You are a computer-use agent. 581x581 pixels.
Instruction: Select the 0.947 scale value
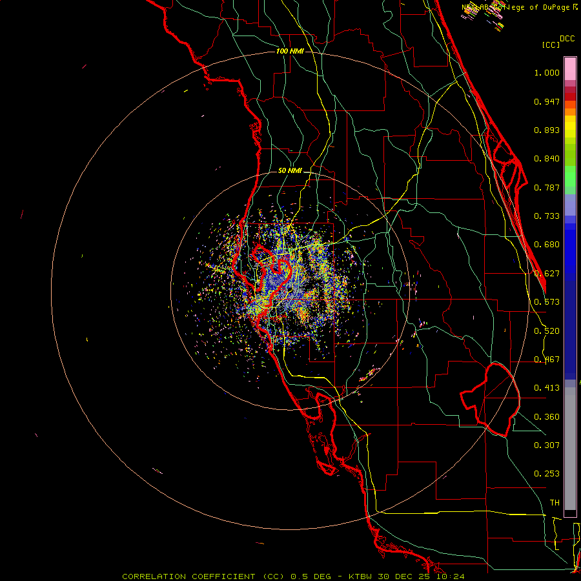(x=547, y=101)
